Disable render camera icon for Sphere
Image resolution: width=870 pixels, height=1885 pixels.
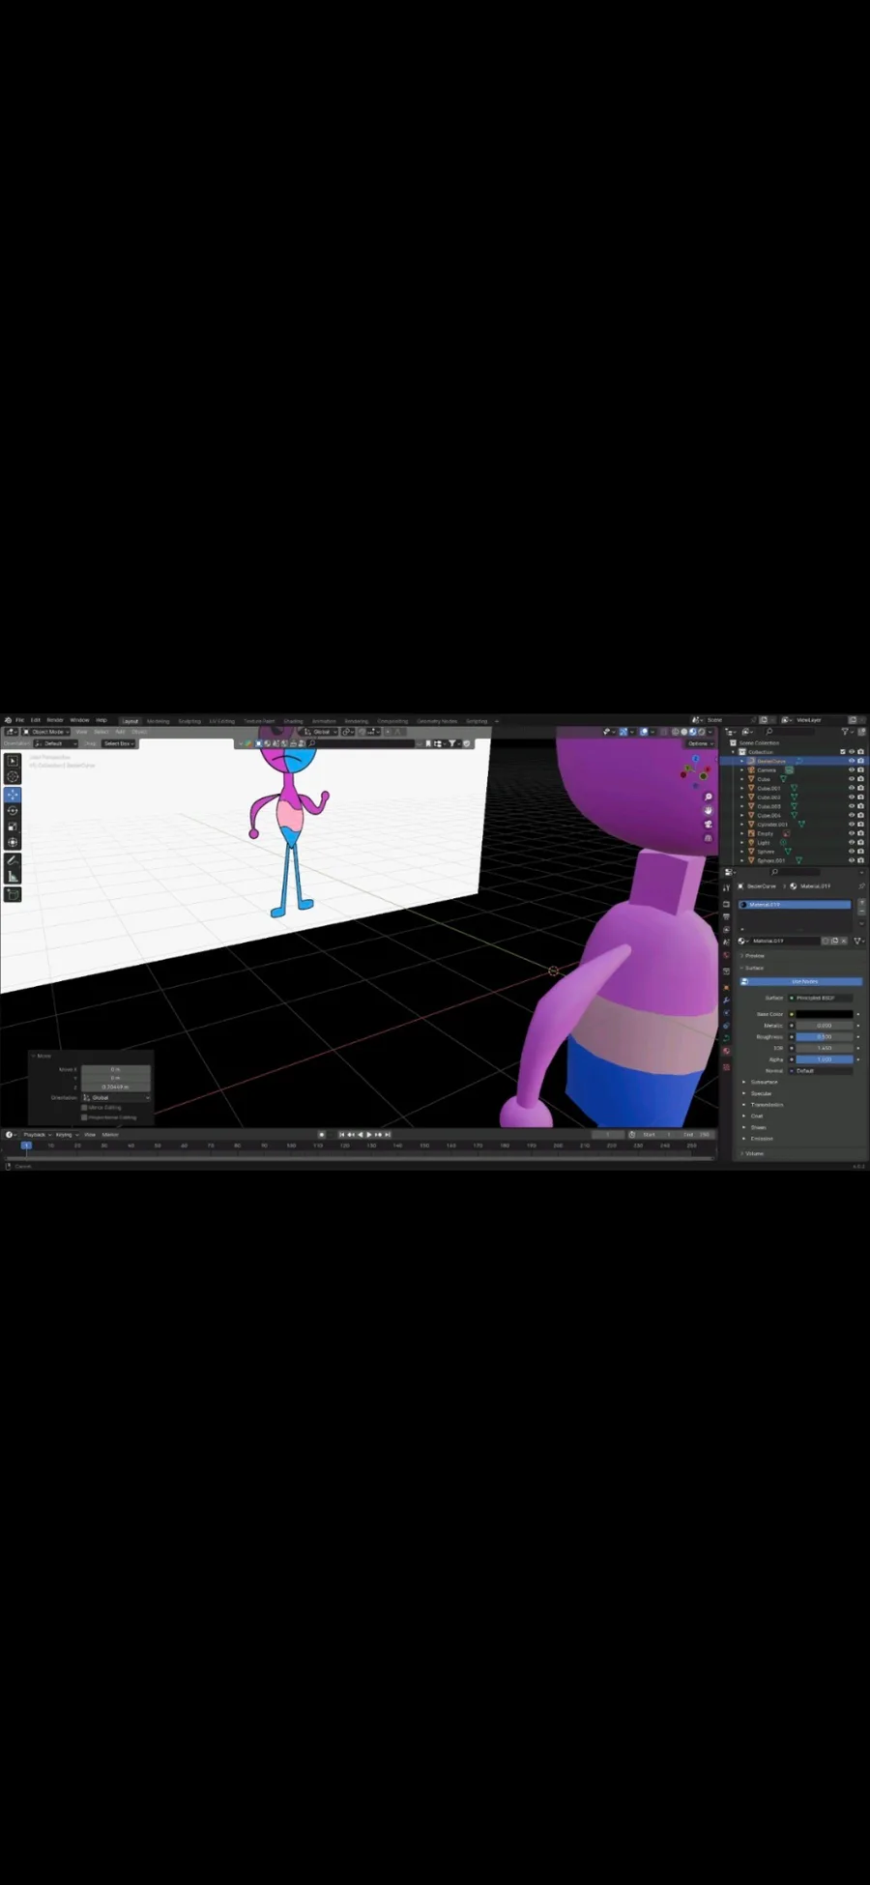pyautogui.click(x=860, y=851)
